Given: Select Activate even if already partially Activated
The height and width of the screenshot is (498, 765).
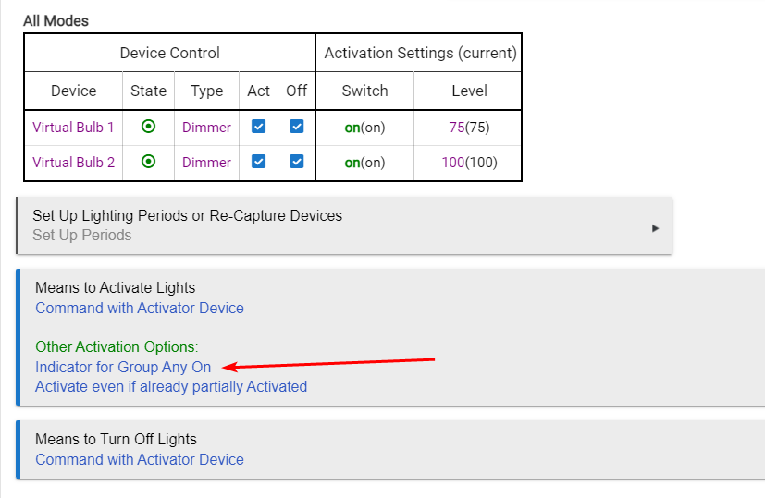Looking at the screenshot, I should pos(171,387).
